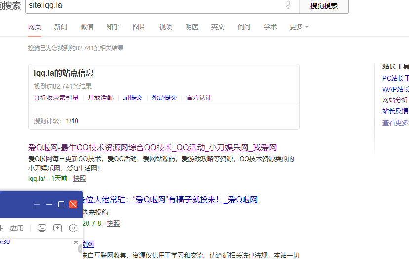The width and height of the screenshot is (409, 259).
Task: Start a phone call in chat window
Action: (42, 228)
